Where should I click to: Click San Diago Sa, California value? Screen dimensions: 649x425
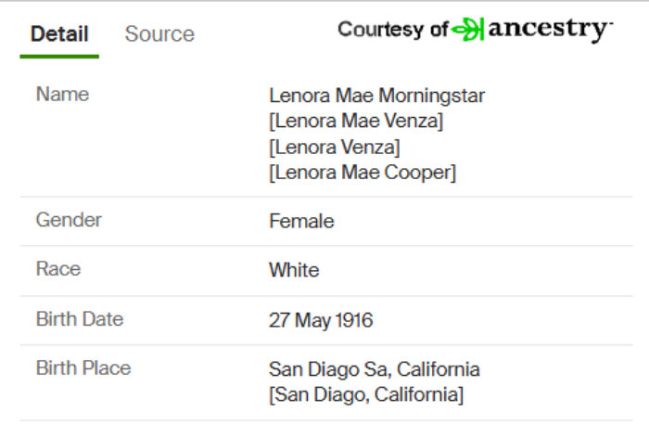[x=375, y=369]
